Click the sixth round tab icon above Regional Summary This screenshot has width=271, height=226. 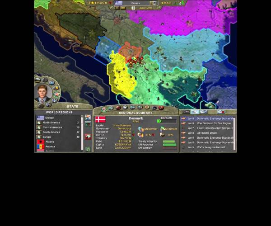click(x=140, y=107)
